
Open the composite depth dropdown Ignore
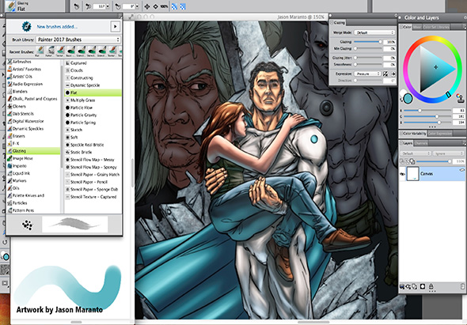pos(448,153)
